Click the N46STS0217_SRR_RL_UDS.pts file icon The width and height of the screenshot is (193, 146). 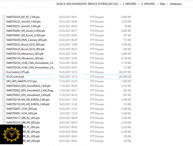point(4,118)
